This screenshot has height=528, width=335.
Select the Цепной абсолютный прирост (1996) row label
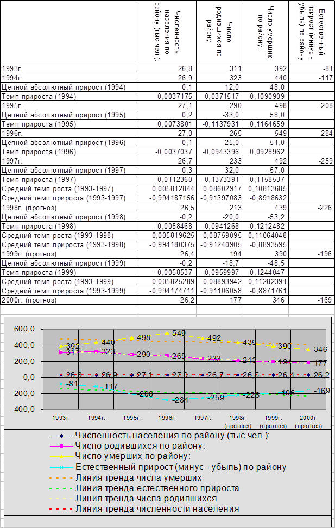point(62,142)
